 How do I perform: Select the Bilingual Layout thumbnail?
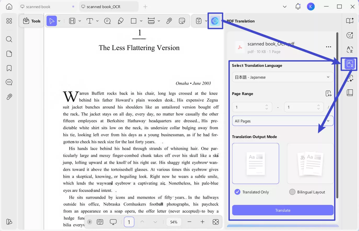point(310,163)
